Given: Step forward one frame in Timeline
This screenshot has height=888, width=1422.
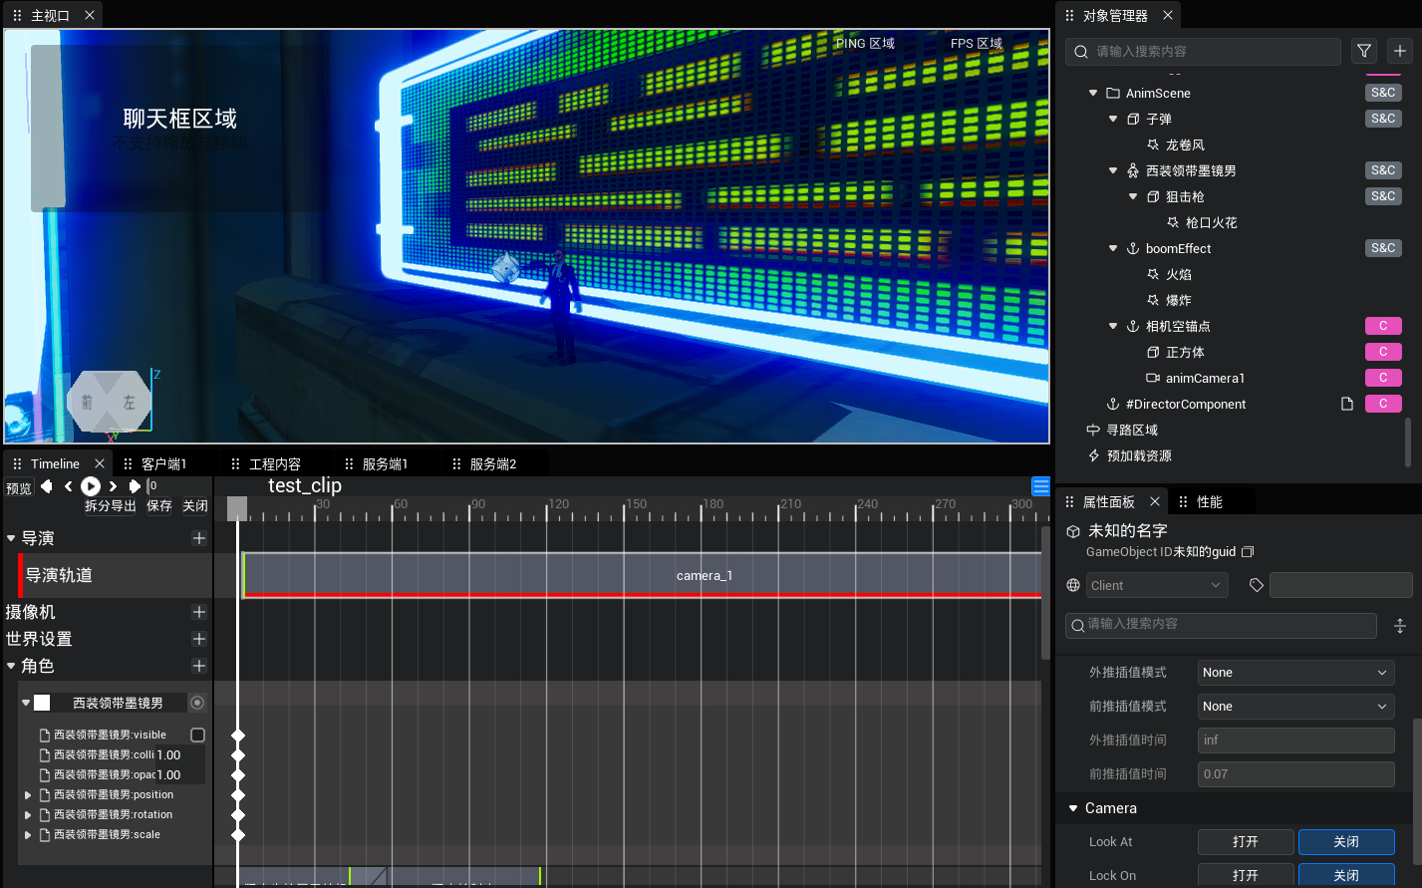Looking at the screenshot, I should click(x=113, y=486).
